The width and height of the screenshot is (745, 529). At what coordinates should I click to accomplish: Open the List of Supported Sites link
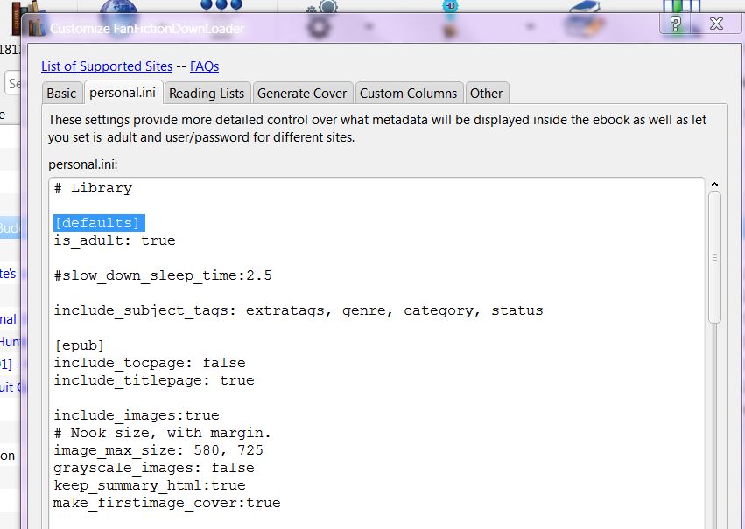[107, 66]
